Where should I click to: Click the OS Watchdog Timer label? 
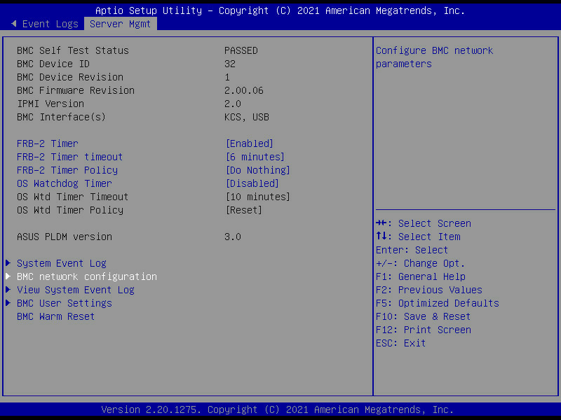[x=65, y=183]
